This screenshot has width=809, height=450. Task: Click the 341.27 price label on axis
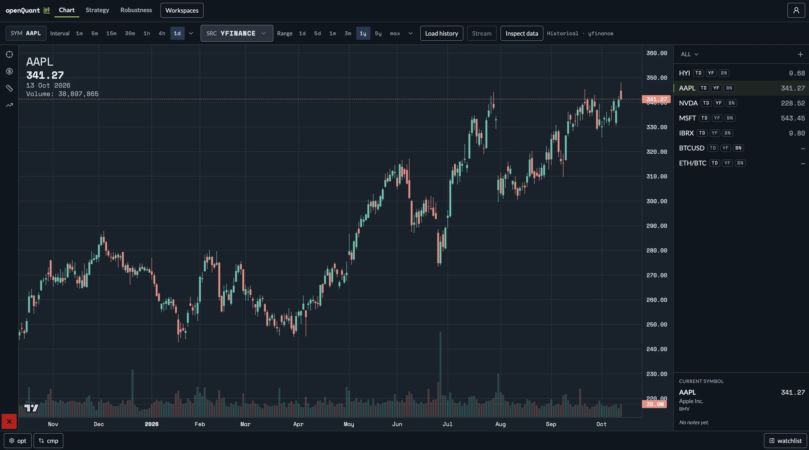[656, 99]
